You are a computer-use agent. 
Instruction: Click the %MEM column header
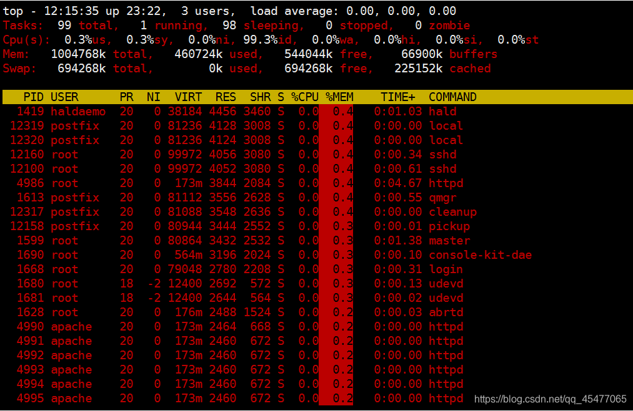[339, 97]
